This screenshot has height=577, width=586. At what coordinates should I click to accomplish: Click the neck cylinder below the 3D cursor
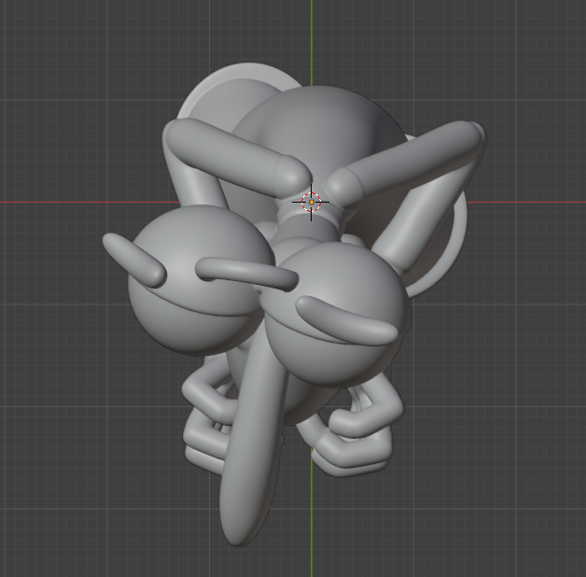coord(310,226)
